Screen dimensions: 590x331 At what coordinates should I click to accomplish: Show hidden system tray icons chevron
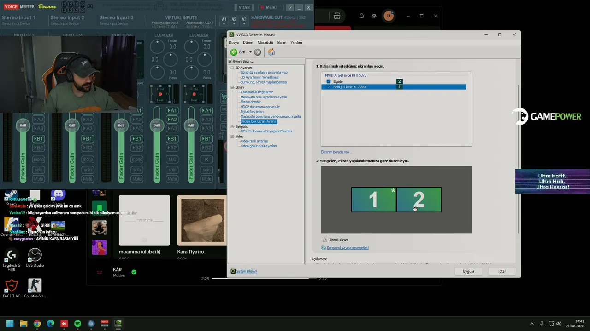531,324
